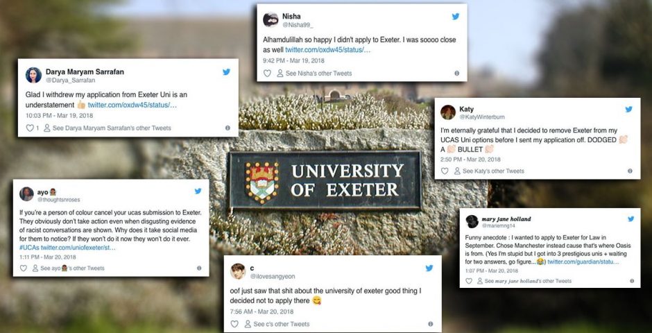The width and height of the screenshot is (652, 333).
Task: Click the info icon on Nisha's tweet
Action: [x=457, y=73]
